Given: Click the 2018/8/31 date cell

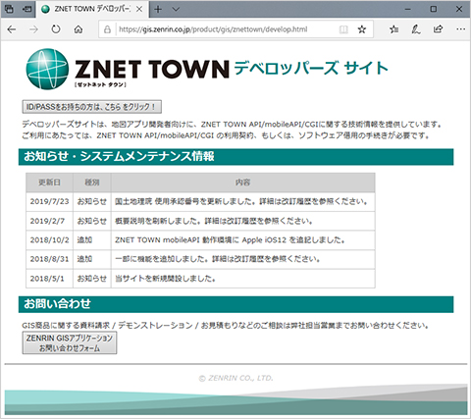Looking at the screenshot, I should tap(49, 259).
